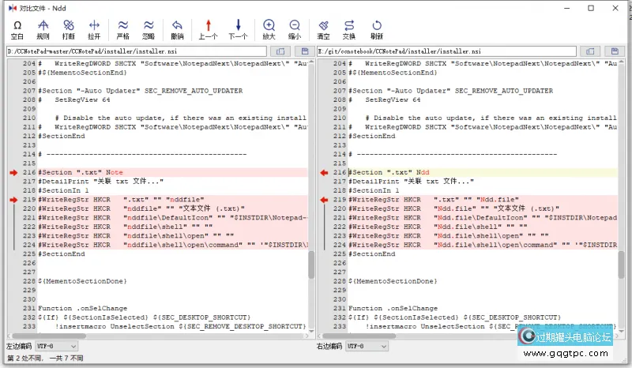Viewport: 632px width, 368px height.
Task: Click the 打断 (break) toolbar icon
Action: tap(69, 29)
